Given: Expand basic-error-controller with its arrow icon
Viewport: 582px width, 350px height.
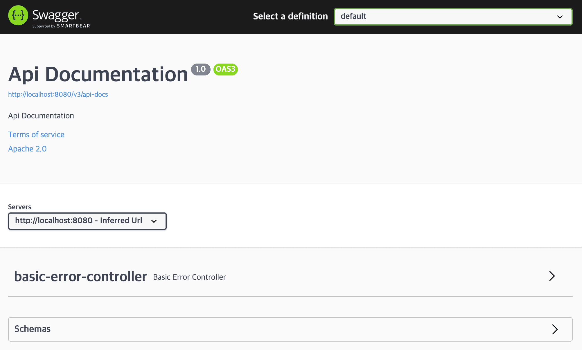Looking at the screenshot, I should pyautogui.click(x=552, y=276).
